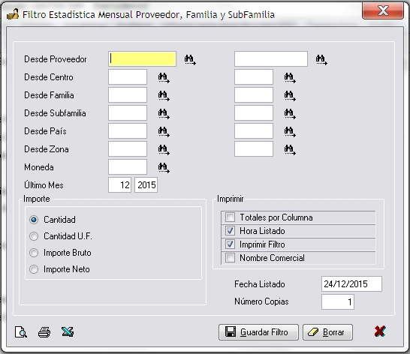Viewport: 410px width, 354px height.
Task: Click print preview icon with magnifier
Action: click(x=21, y=332)
